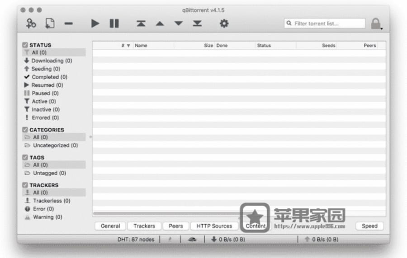Toggle the TRACKERS section checkbox
This screenshot has height=258, width=407.
point(25,185)
